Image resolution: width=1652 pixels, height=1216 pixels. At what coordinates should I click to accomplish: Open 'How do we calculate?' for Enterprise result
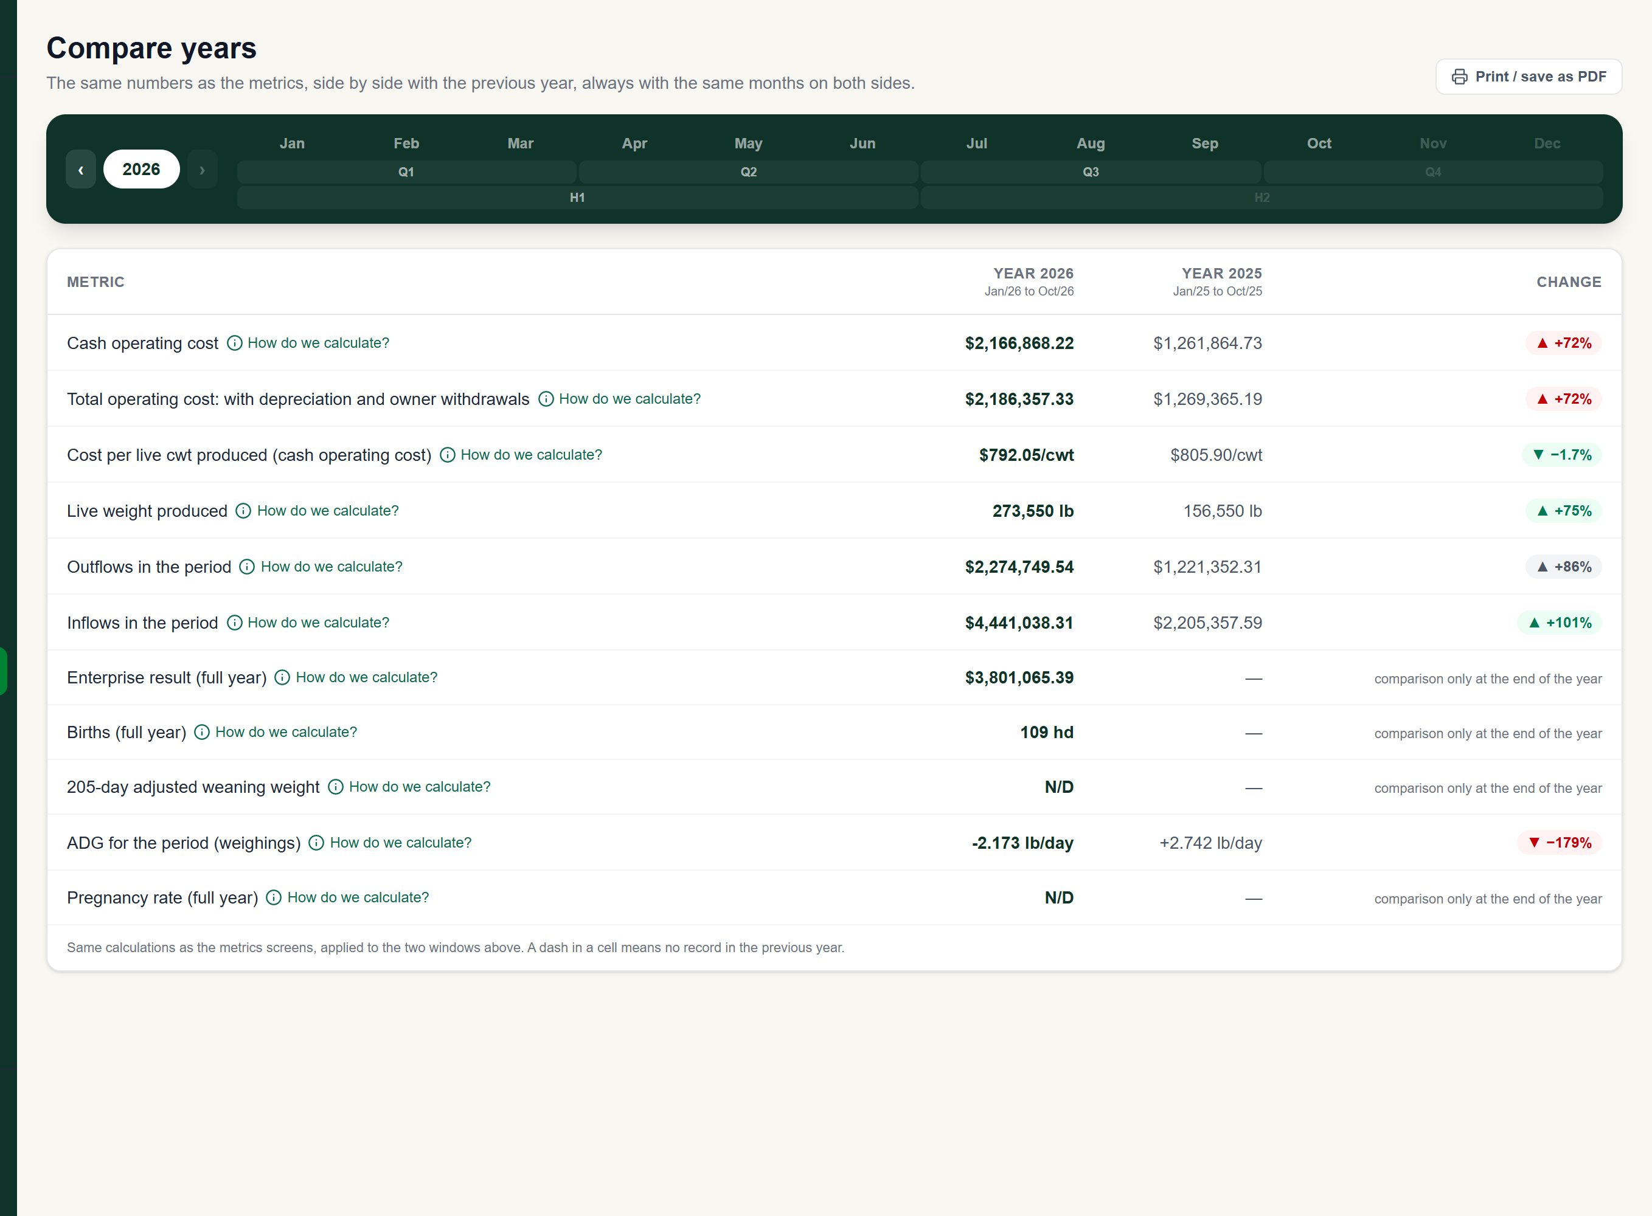pyautogui.click(x=366, y=677)
